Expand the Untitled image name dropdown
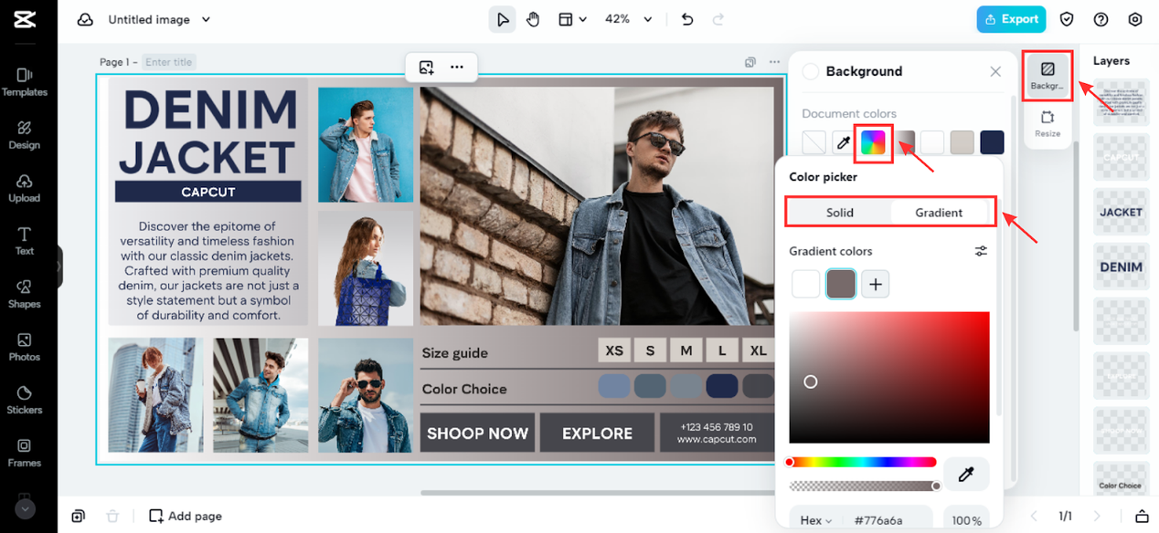The width and height of the screenshot is (1159, 533). click(x=206, y=19)
